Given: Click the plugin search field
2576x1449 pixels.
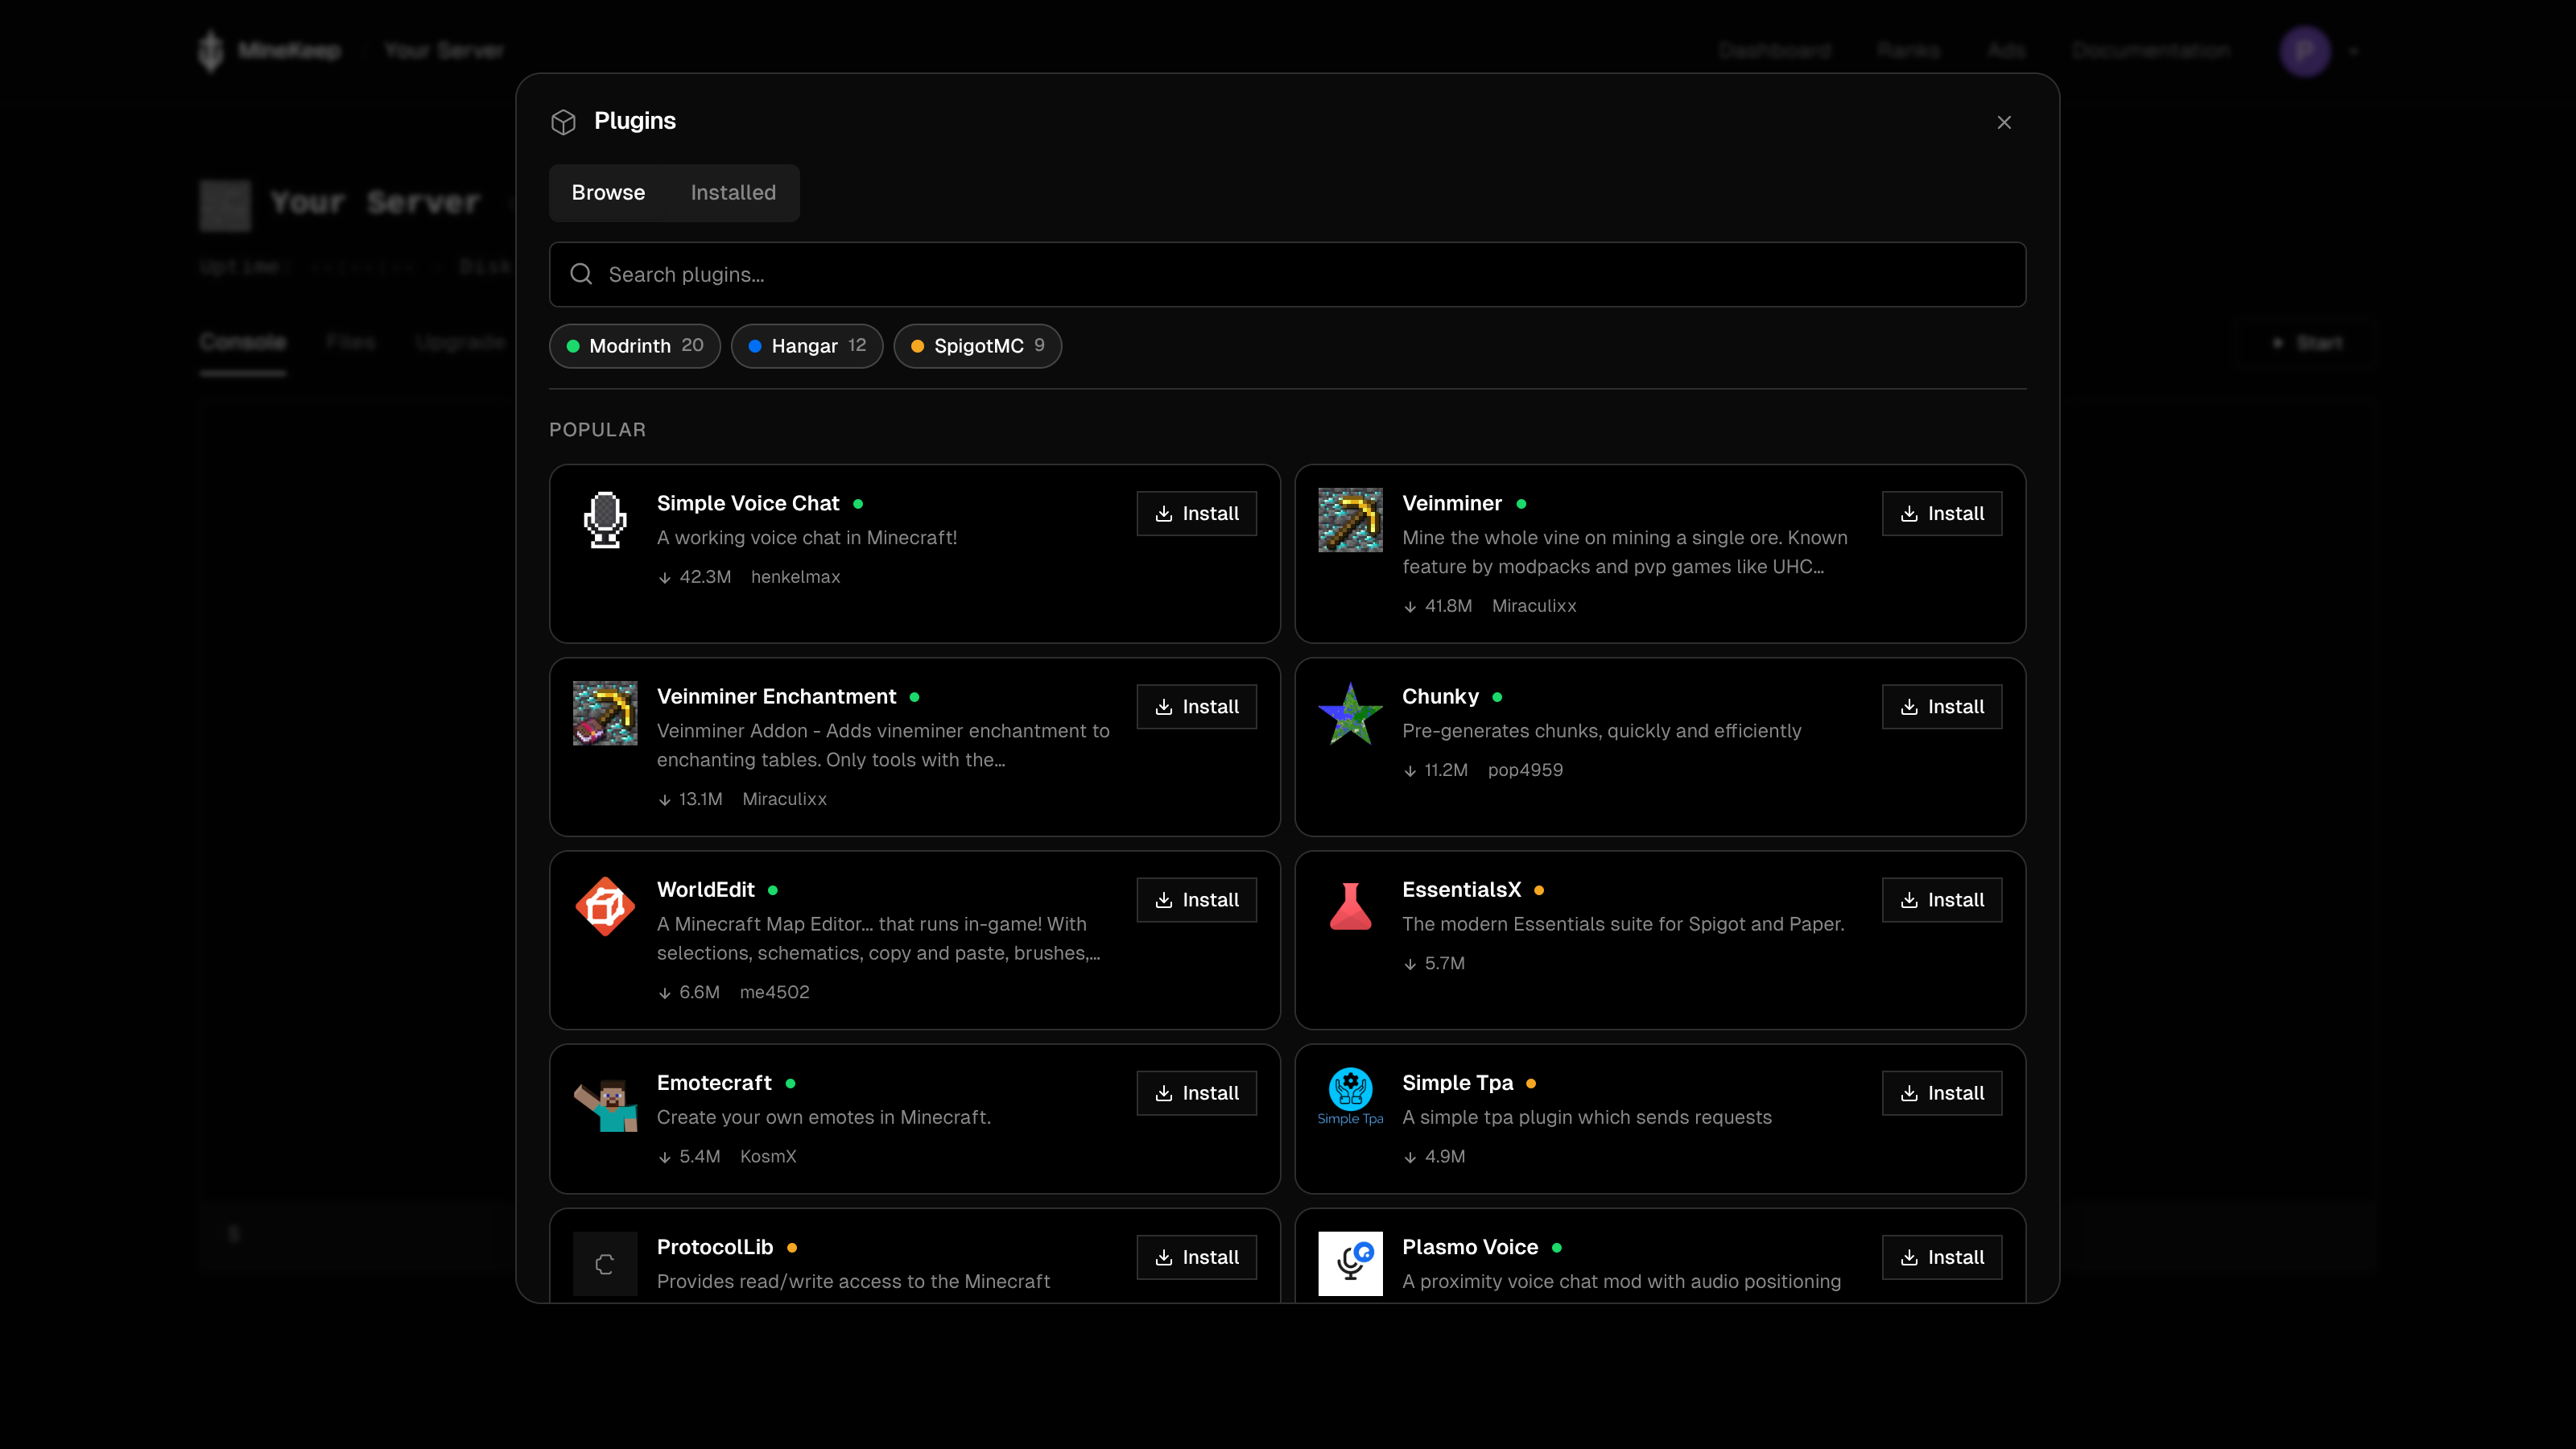Looking at the screenshot, I should [1288, 274].
